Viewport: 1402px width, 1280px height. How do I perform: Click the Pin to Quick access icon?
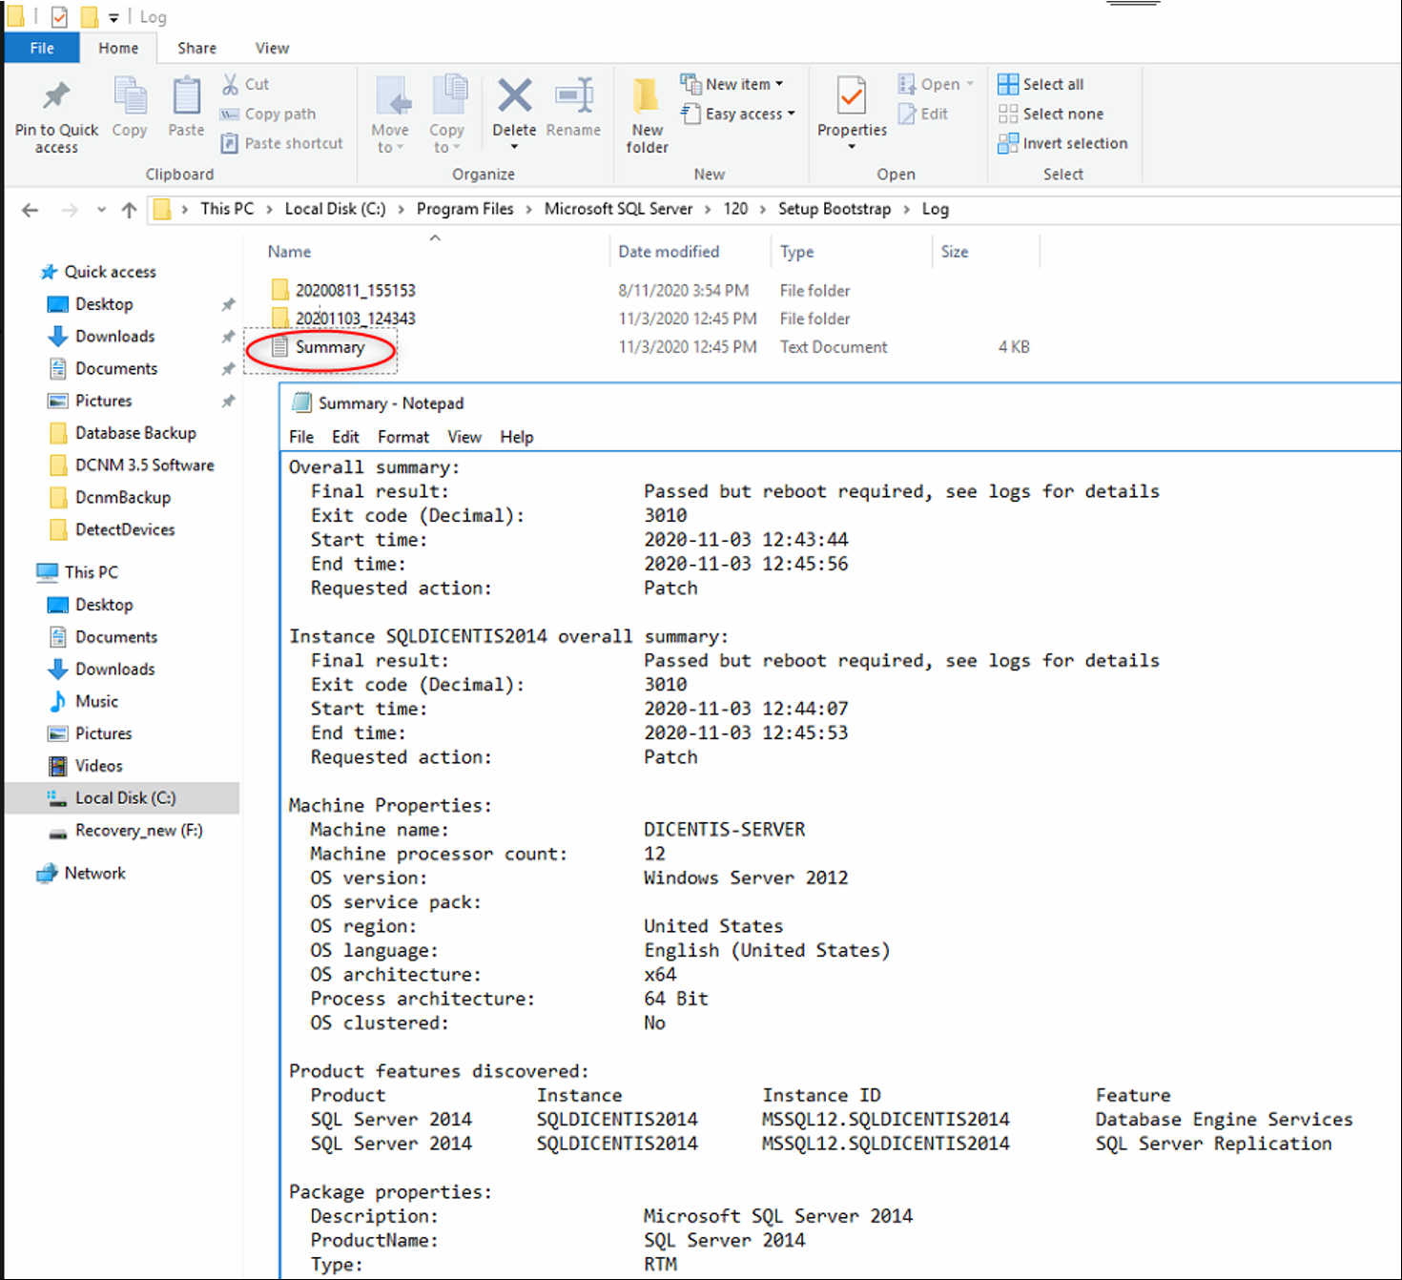pos(56,96)
